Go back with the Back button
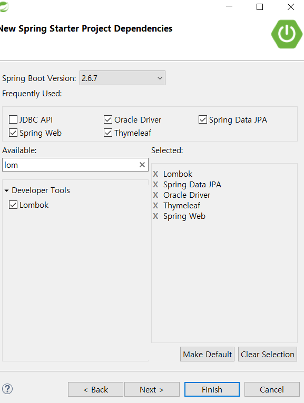 [x=95, y=389]
